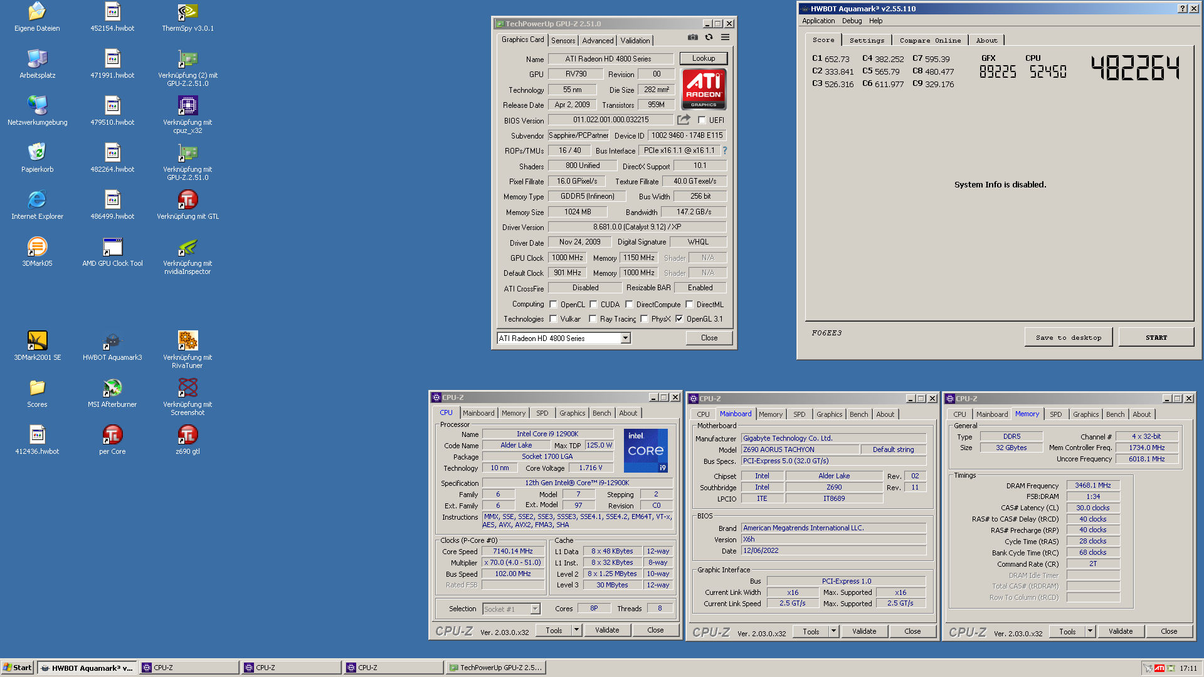This screenshot has width=1204, height=677.
Task: Open the Socket #1 selection dropdown
Action: [535, 609]
